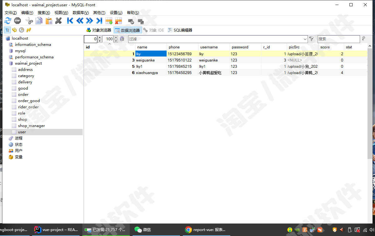The height and width of the screenshot is (236, 375).
Task: Click the icon beside the limit field
Action: point(122,39)
